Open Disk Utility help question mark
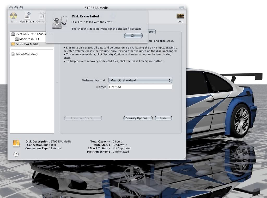Screen dimensions: 267x198 [x=16, y=154]
